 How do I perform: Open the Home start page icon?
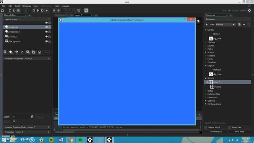(2, 11)
